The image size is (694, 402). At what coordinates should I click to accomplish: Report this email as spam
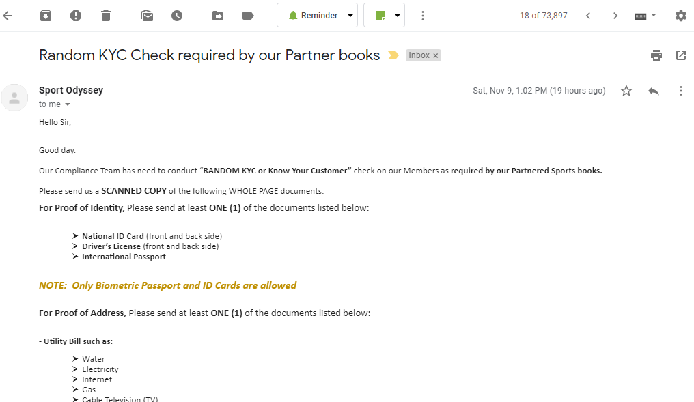tap(76, 16)
